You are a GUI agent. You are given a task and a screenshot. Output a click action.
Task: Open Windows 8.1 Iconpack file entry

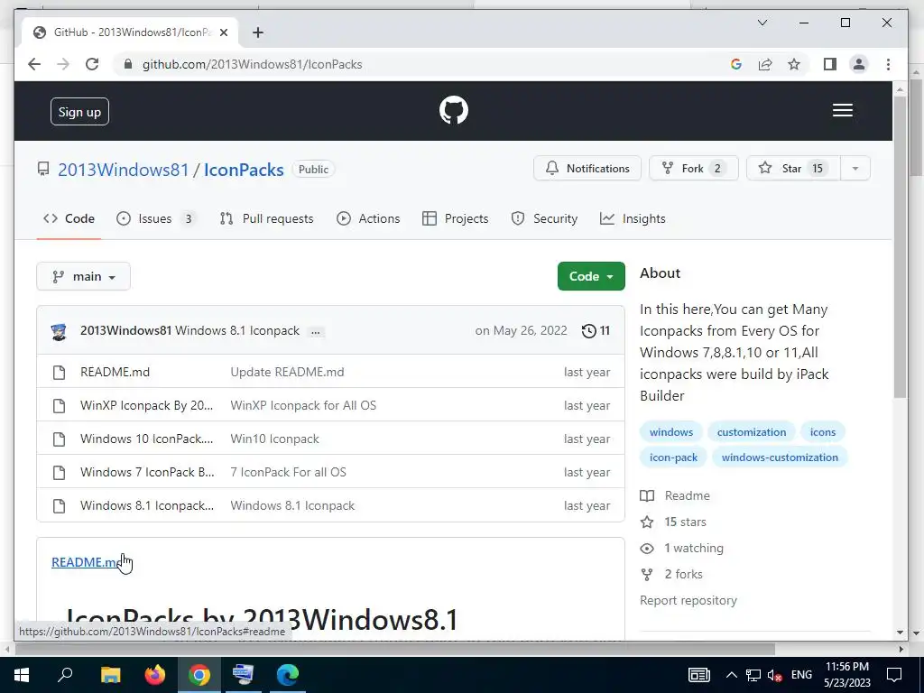pyautogui.click(x=147, y=505)
